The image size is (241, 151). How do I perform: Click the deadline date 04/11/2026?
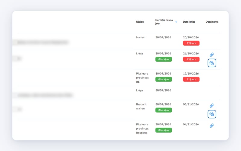(191, 124)
